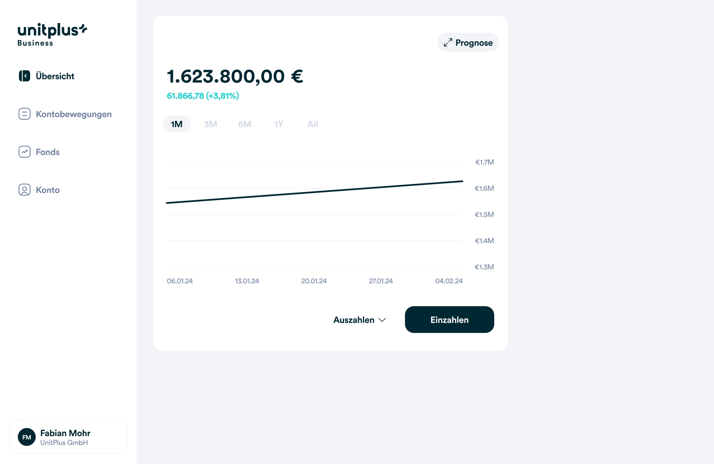Click the Konto profile icon
Image resolution: width=714 pixels, height=464 pixels.
pyautogui.click(x=25, y=190)
